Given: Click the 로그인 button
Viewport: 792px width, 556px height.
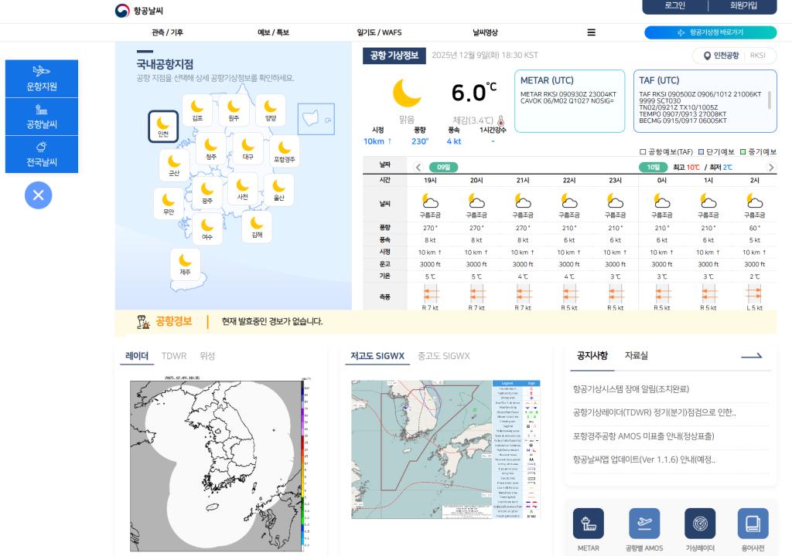Looking at the screenshot, I should click(674, 5).
